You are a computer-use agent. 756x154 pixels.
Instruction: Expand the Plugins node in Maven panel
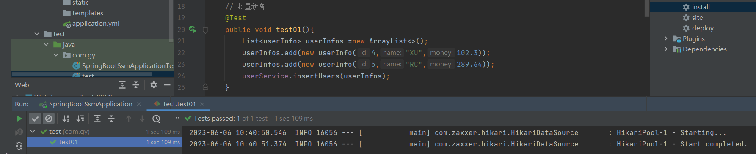pyautogui.click(x=666, y=38)
